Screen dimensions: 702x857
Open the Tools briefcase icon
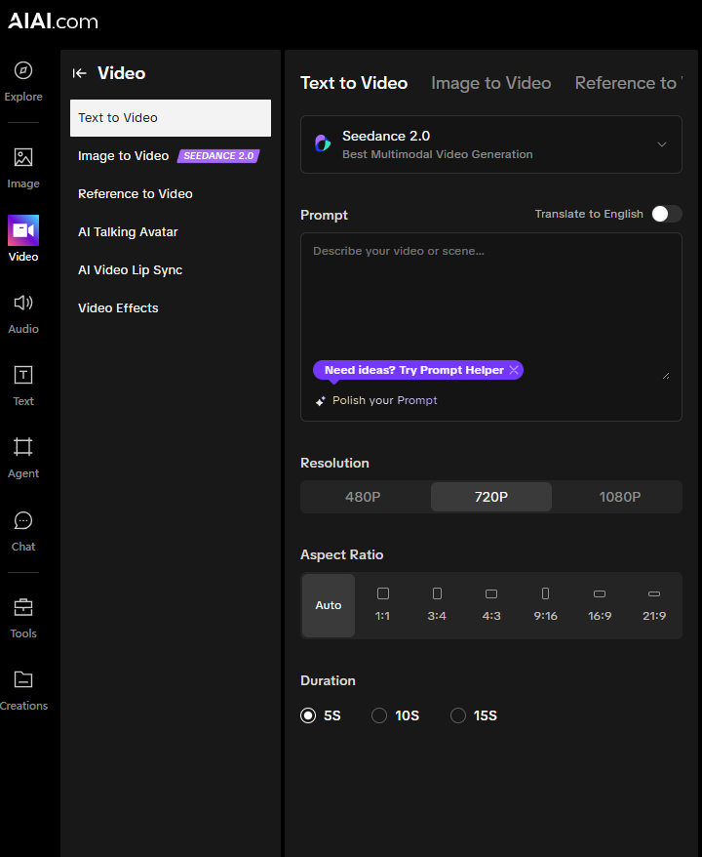click(x=23, y=607)
